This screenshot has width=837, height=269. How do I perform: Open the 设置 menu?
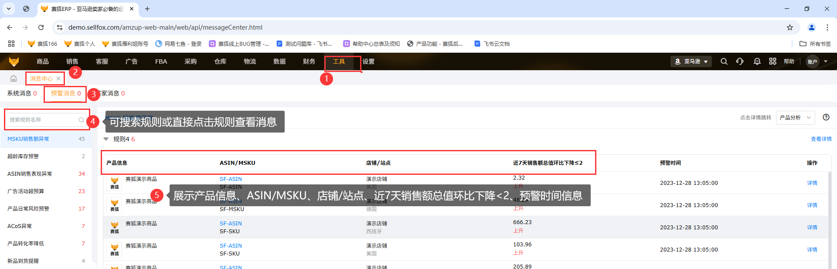click(368, 61)
